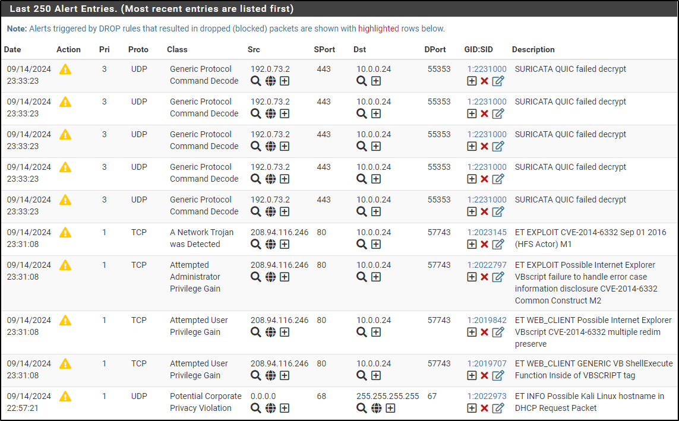
Task: Follow the 1:2019707 SID link
Action: 487,363
